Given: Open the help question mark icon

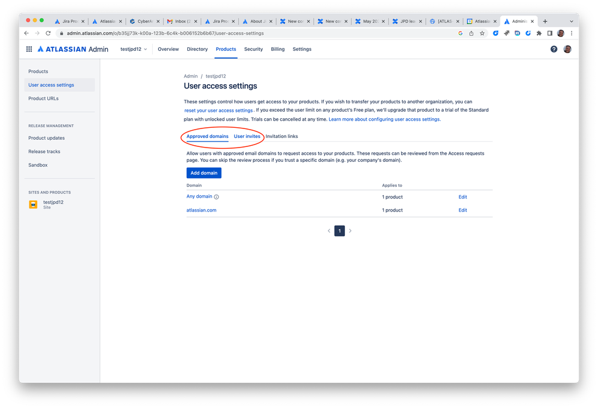Looking at the screenshot, I should 554,48.
